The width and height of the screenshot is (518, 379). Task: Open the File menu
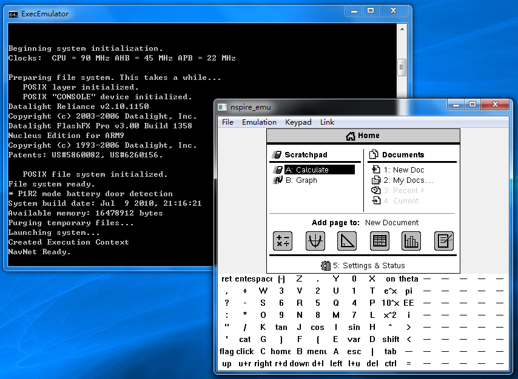coord(227,122)
